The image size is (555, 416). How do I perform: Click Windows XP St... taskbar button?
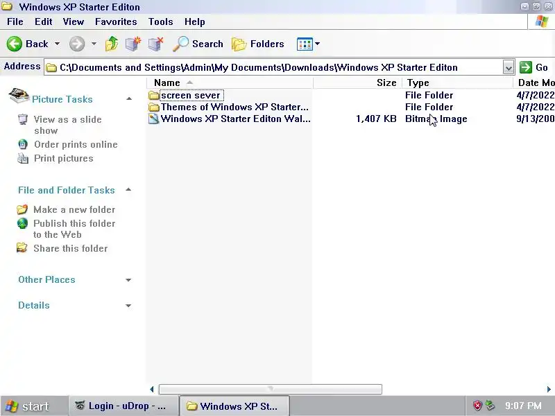pyautogui.click(x=234, y=406)
